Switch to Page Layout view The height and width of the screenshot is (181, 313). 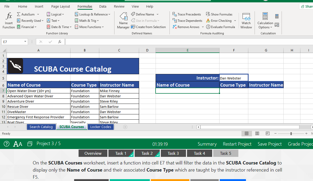tap(257, 133)
